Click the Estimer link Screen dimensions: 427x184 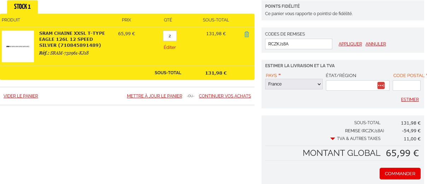point(410,100)
